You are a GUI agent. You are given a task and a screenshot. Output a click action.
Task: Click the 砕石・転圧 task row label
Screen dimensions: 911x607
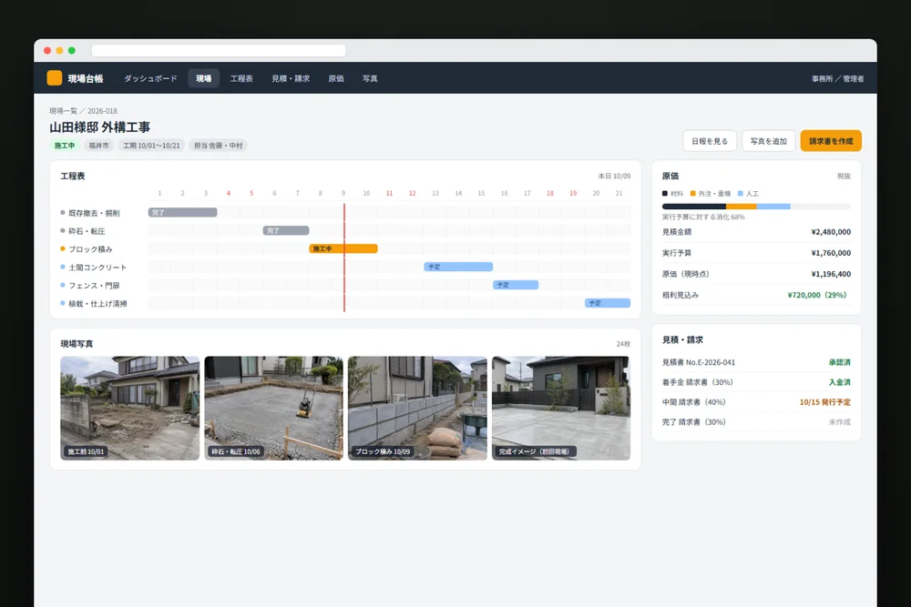(x=87, y=231)
